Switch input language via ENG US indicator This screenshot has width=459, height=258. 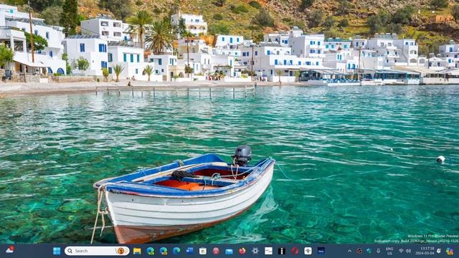tap(389, 251)
